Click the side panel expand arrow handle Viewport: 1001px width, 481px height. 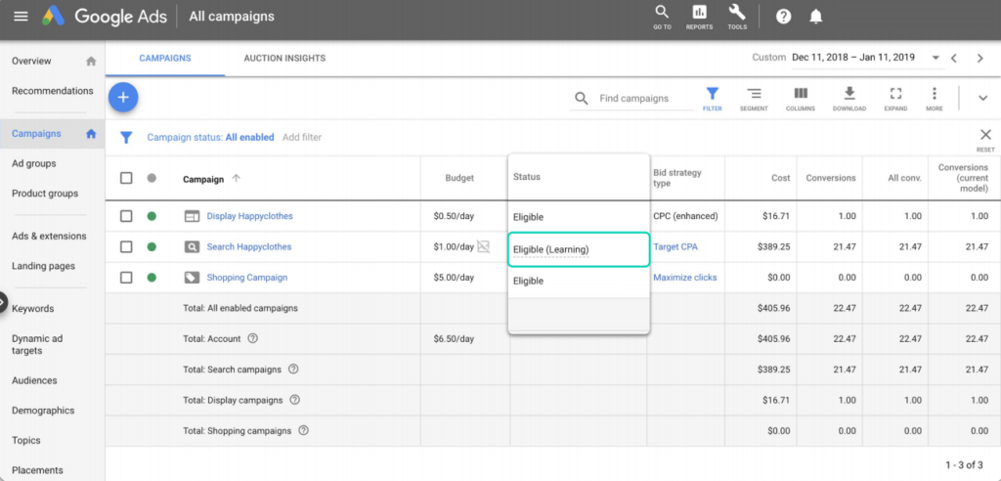click(x=3, y=300)
